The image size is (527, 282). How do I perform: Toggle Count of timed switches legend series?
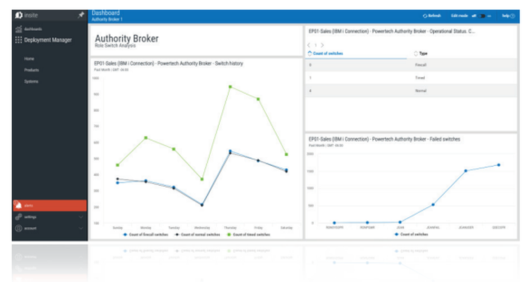pos(249,234)
